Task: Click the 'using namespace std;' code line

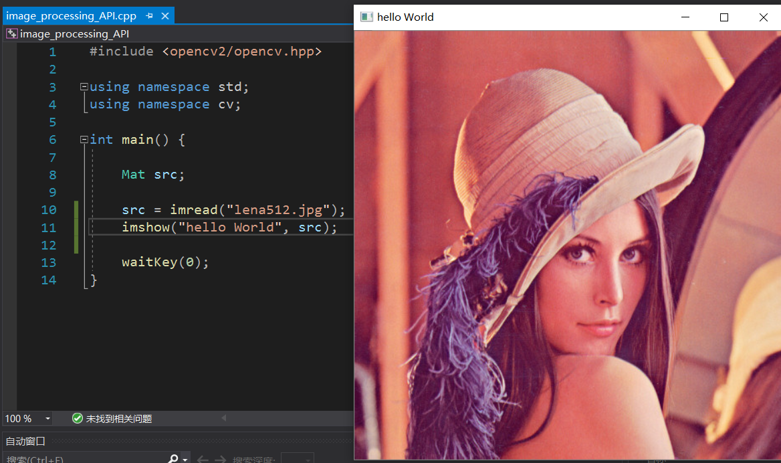Action: tap(169, 87)
